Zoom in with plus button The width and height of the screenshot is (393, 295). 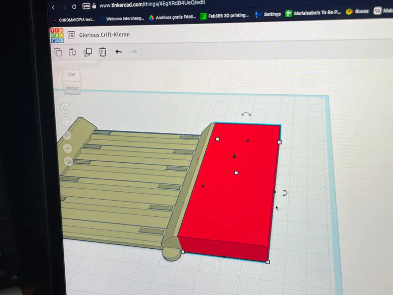click(67, 136)
